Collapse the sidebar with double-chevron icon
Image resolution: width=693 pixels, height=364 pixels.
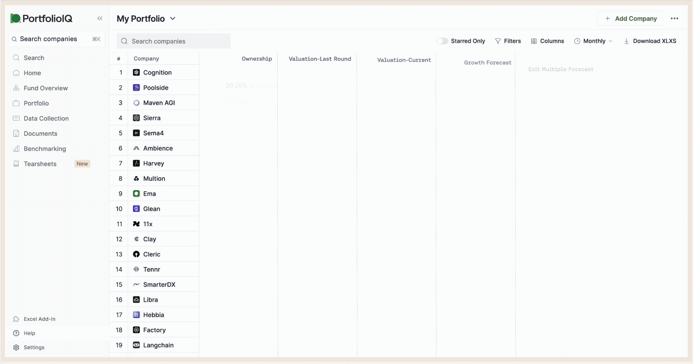pyautogui.click(x=100, y=19)
